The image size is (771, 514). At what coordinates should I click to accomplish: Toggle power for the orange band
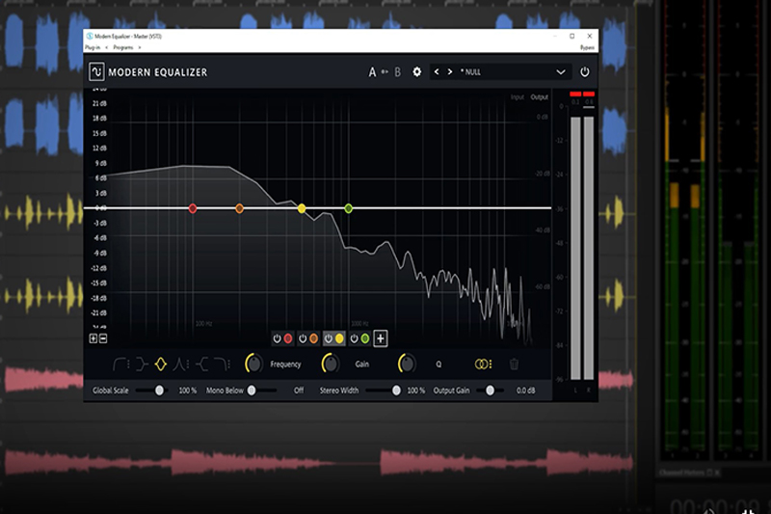[303, 338]
